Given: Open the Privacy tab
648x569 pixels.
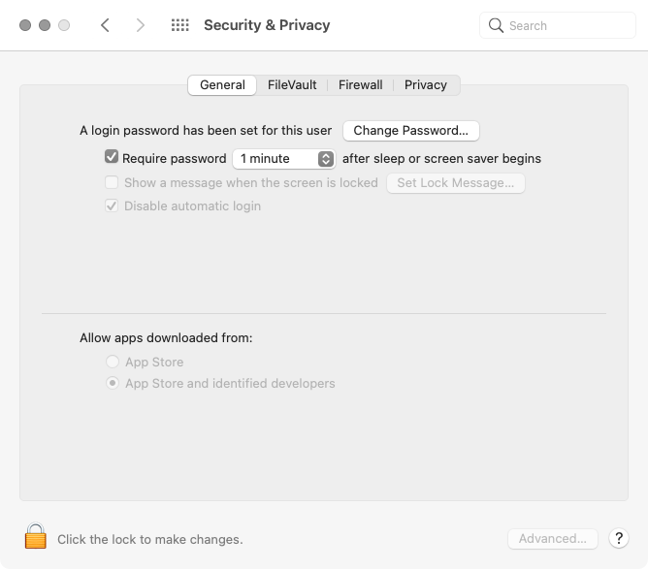Looking at the screenshot, I should 426,85.
